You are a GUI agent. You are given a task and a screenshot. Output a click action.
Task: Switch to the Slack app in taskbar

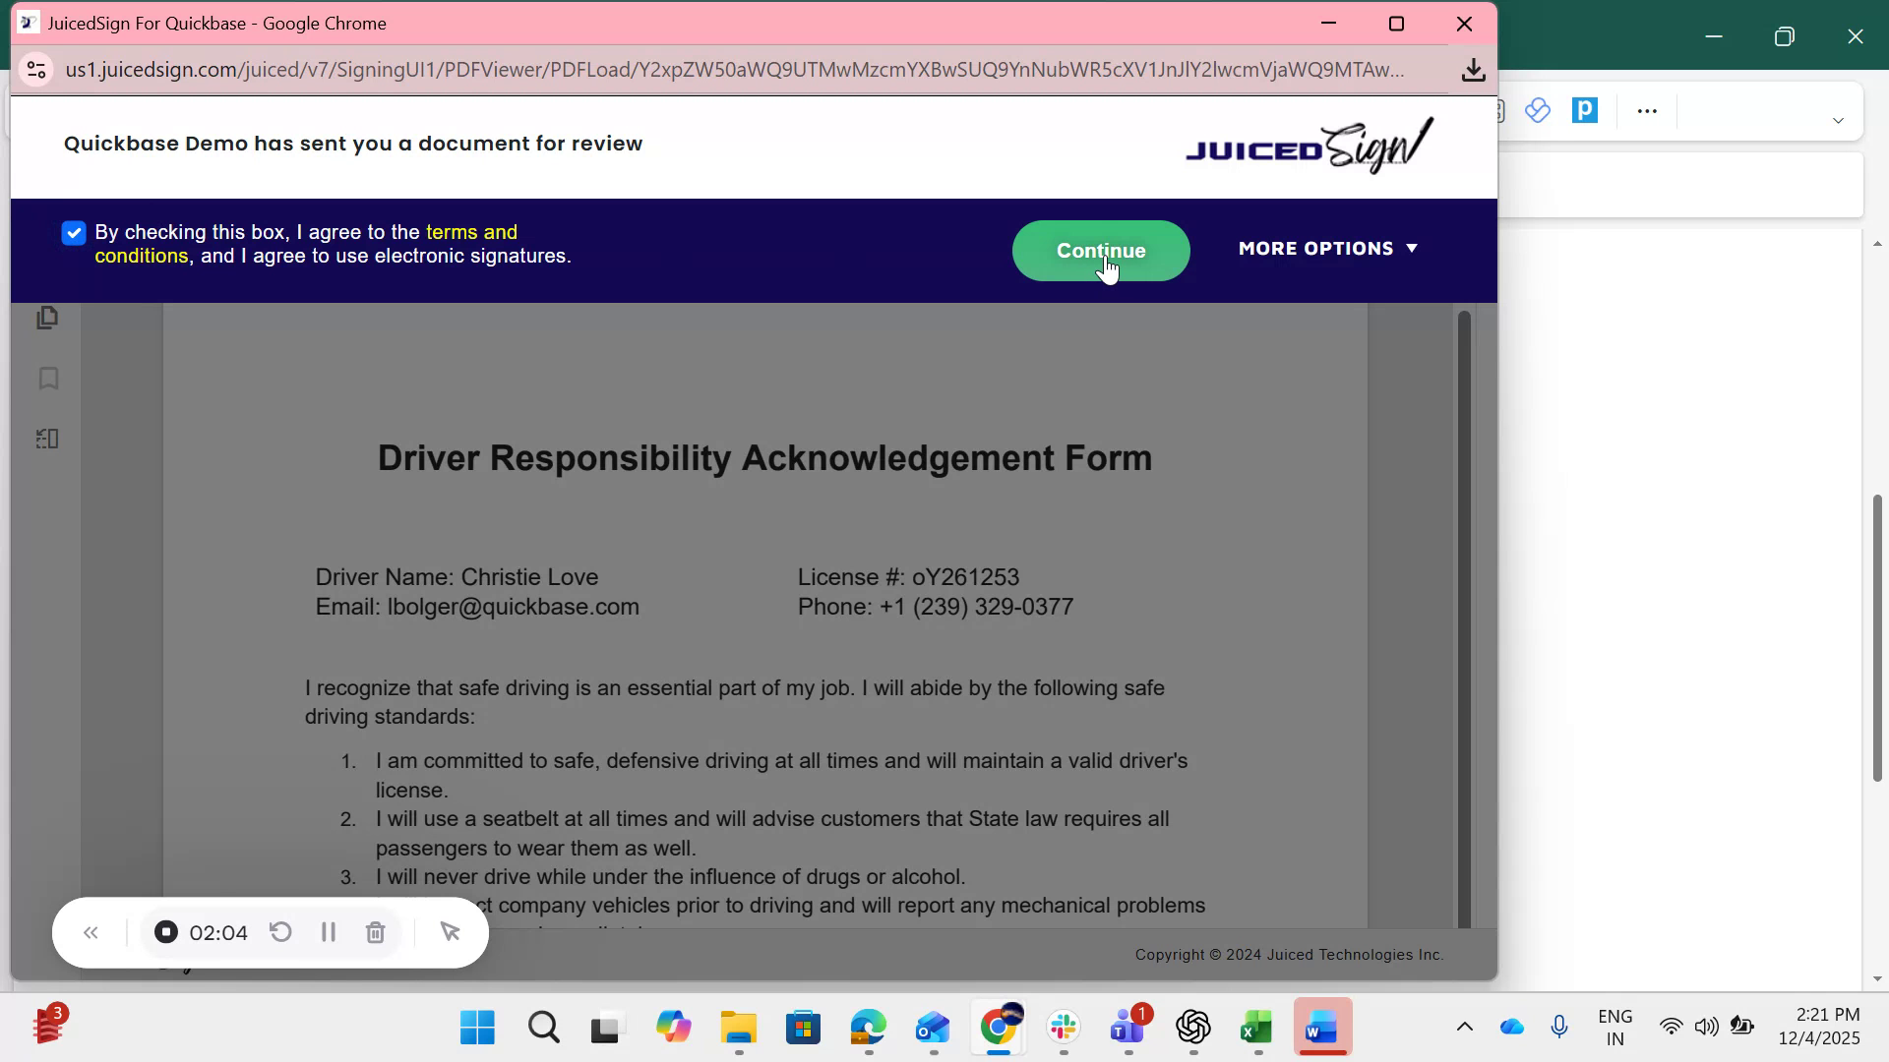(1064, 1028)
